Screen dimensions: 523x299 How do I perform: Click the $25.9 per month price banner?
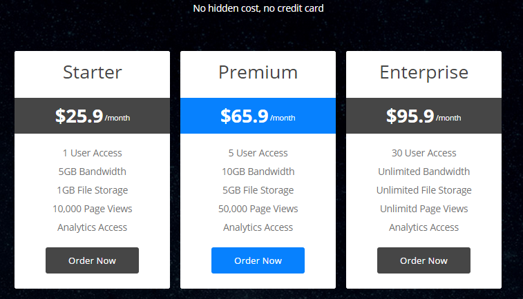pos(92,116)
